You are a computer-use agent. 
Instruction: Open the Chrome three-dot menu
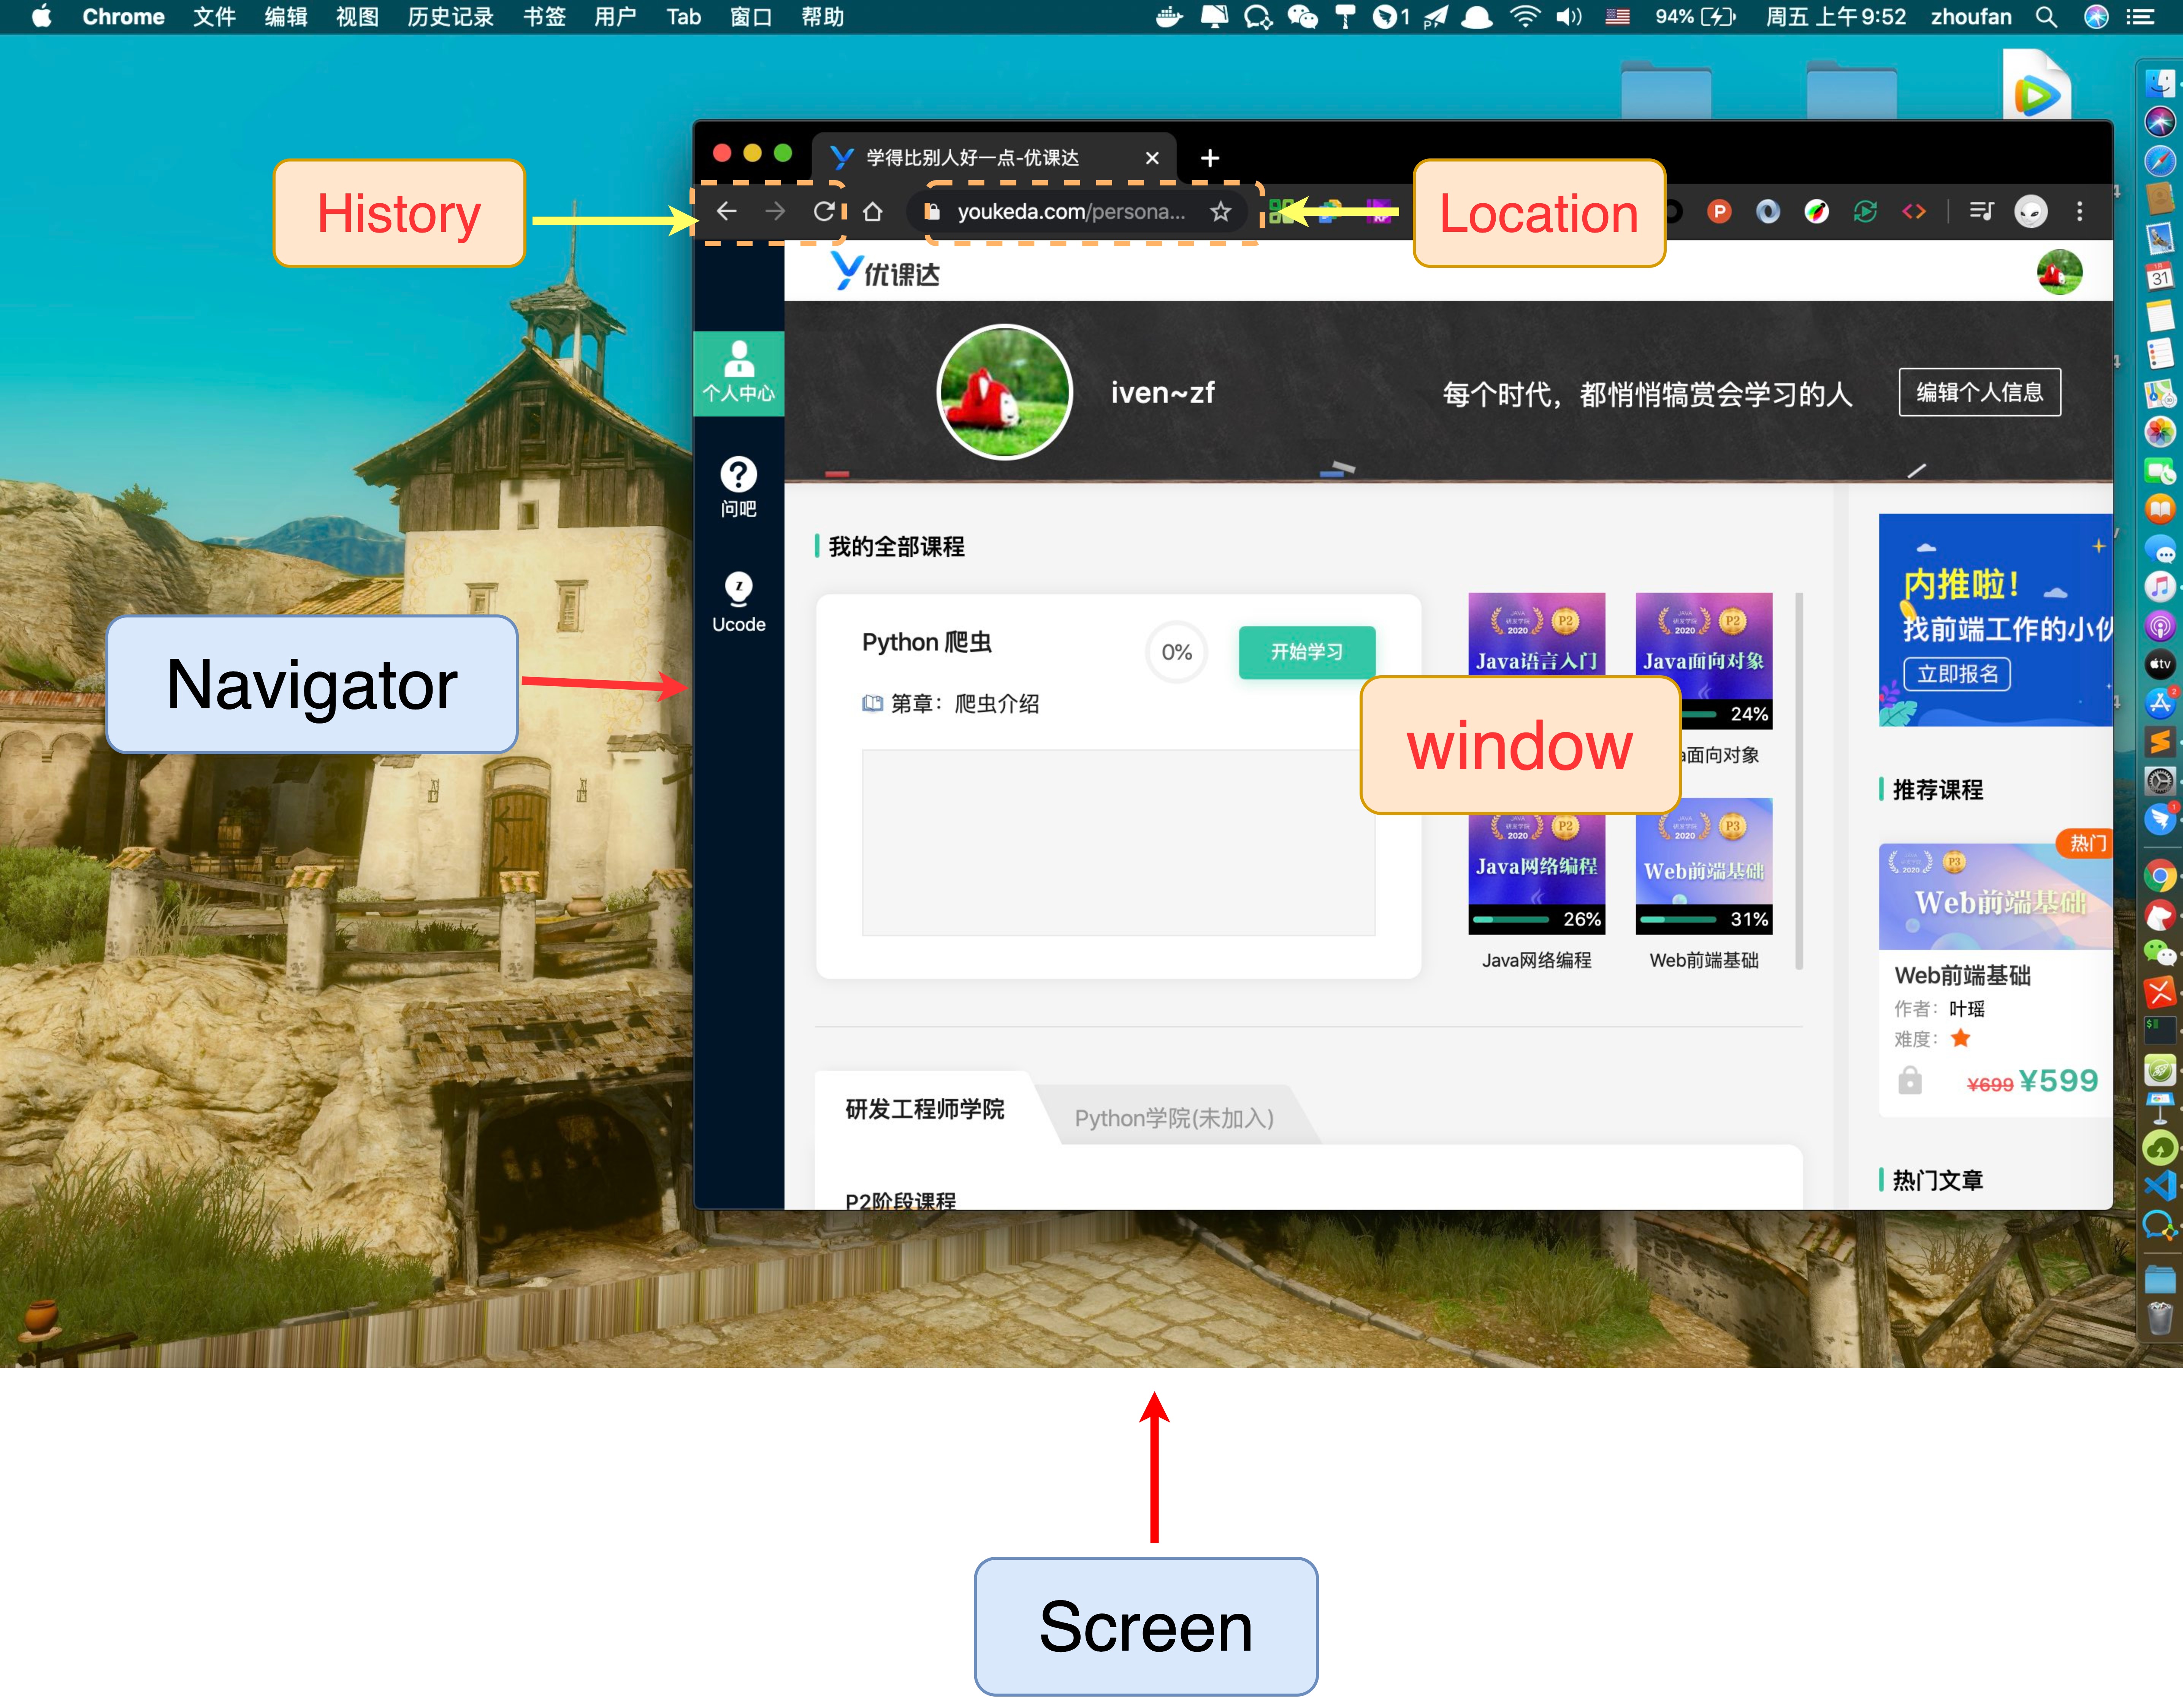point(2080,211)
